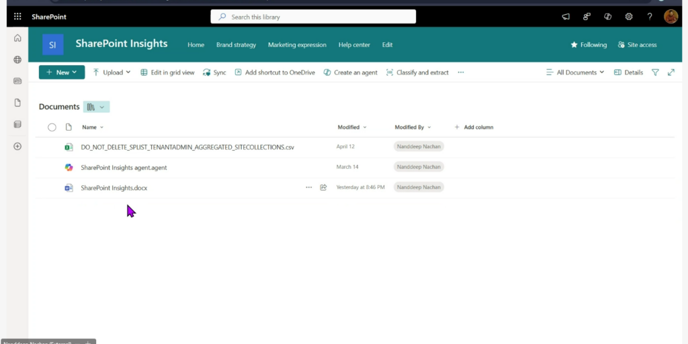This screenshot has width=688, height=344.
Task: Open the toolbar more options ellipsis
Action: tap(461, 72)
